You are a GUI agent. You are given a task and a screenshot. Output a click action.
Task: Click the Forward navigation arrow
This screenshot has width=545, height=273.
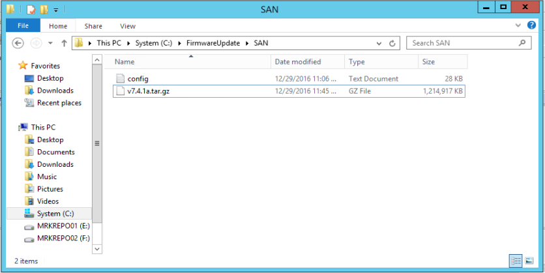coord(36,43)
